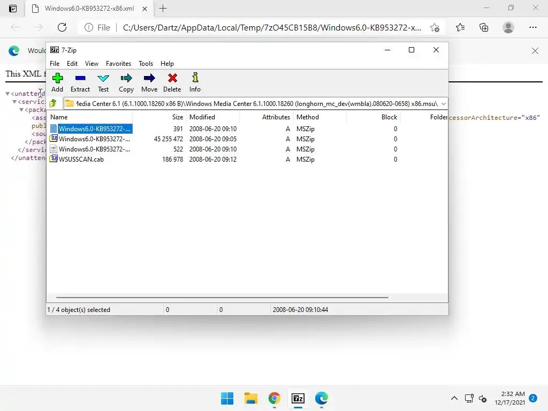Image resolution: width=548 pixels, height=411 pixels.
Task: Open File Explorer from taskbar
Action: 250,398
